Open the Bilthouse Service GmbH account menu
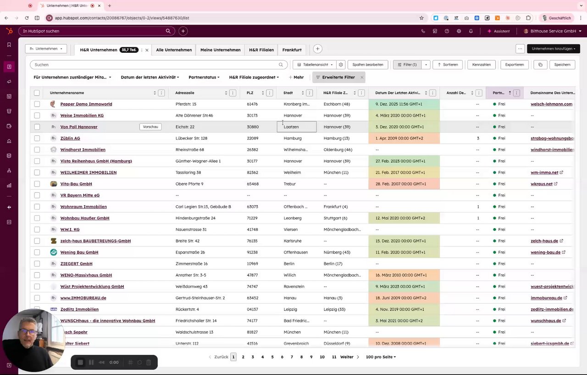Screen dimensions: 587x375 point(553,31)
